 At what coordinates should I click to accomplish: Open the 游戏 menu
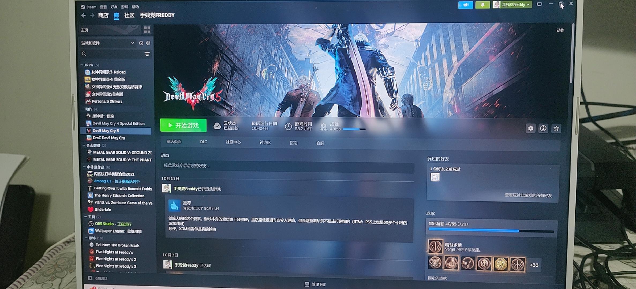point(125,7)
